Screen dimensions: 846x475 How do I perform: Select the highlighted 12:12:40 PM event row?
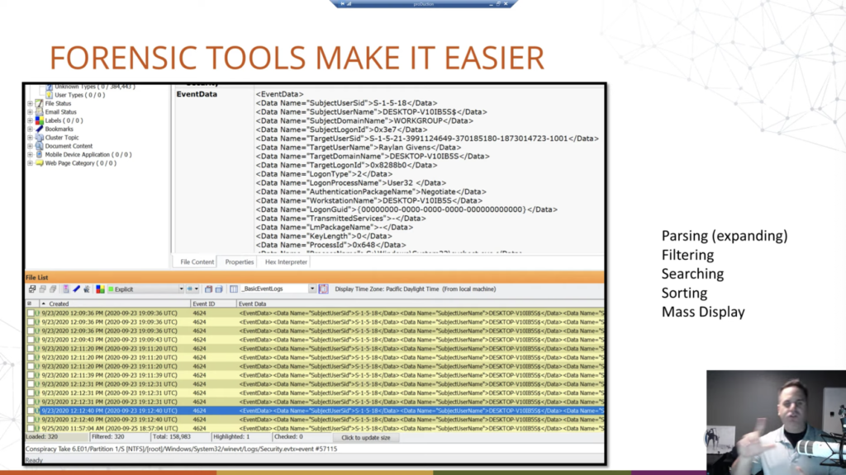(315, 411)
